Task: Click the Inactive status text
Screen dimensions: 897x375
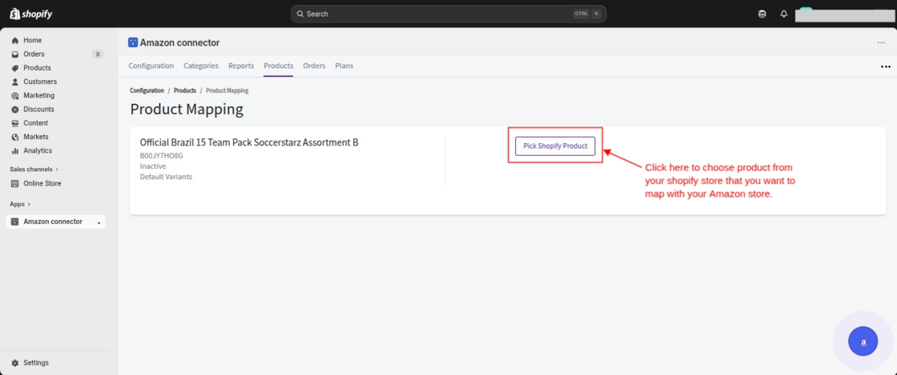Action: [153, 166]
